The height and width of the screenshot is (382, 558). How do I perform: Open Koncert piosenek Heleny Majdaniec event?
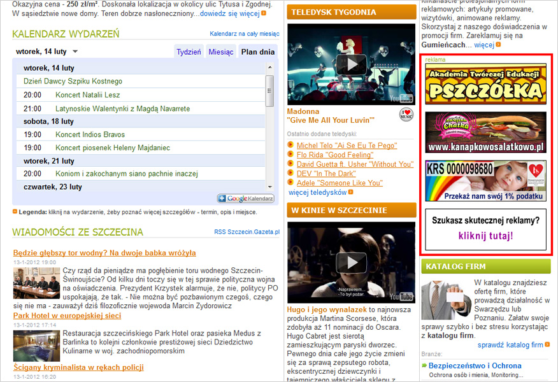coord(113,148)
